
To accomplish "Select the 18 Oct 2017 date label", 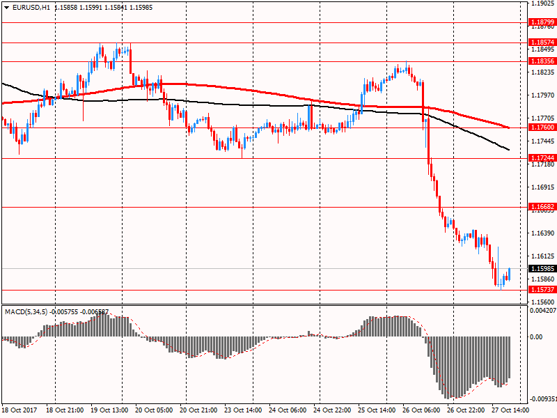I will click(19, 410).
